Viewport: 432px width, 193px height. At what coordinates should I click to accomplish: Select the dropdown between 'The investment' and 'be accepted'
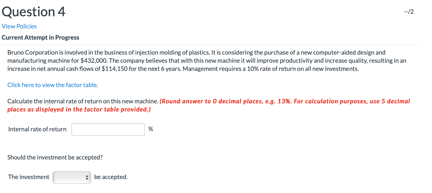[x=71, y=177]
